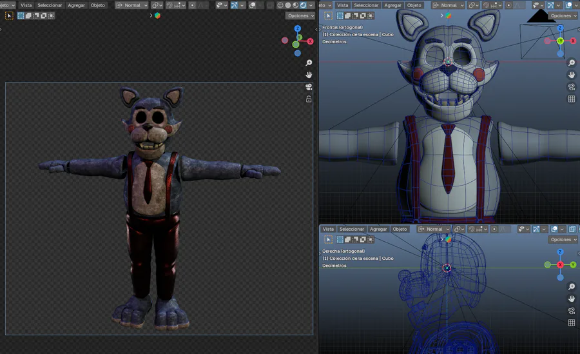Switch left viewport to rendered shading
The width and height of the screenshot is (580, 354).
point(303,5)
